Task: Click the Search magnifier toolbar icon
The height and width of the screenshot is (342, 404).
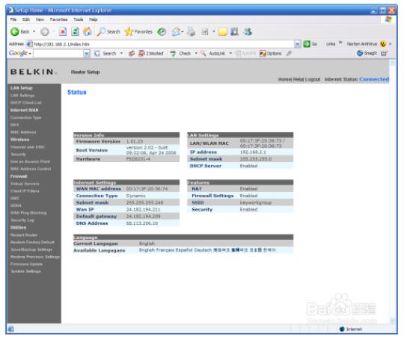Action: click(101, 31)
